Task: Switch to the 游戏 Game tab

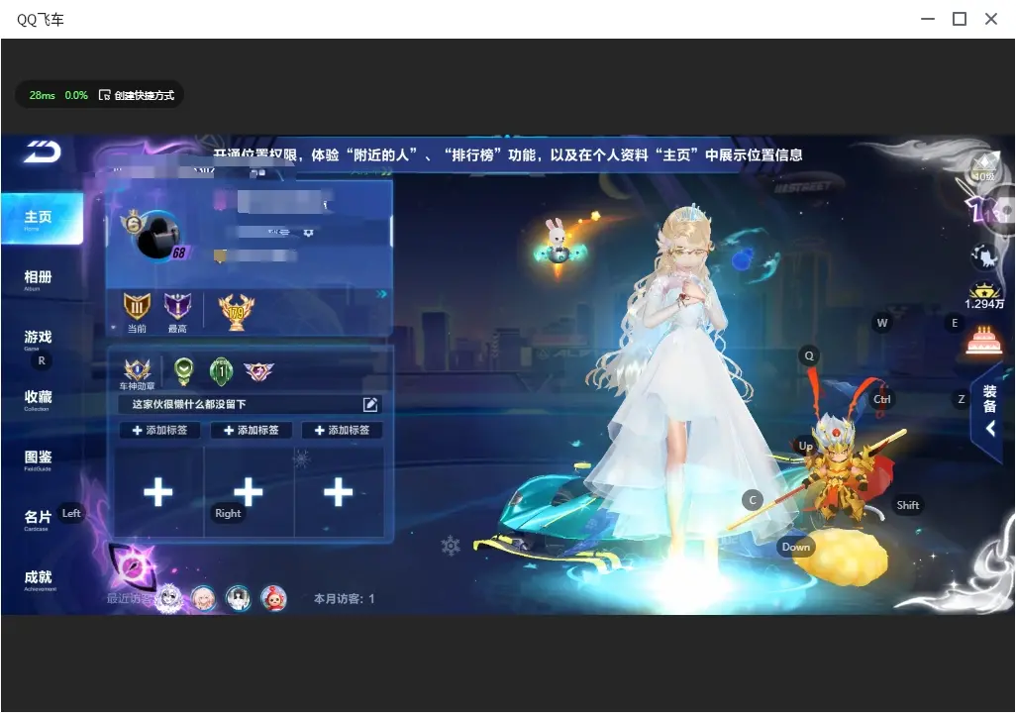Action: click(38, 339)
